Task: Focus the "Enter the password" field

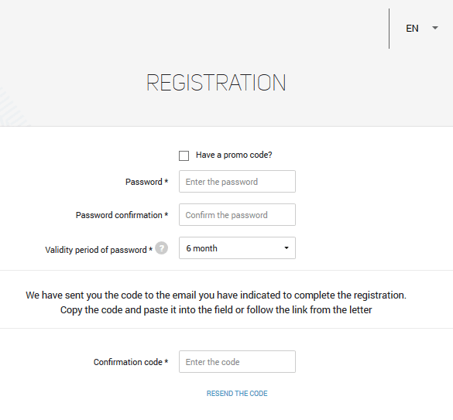Action: pos(237,182)
